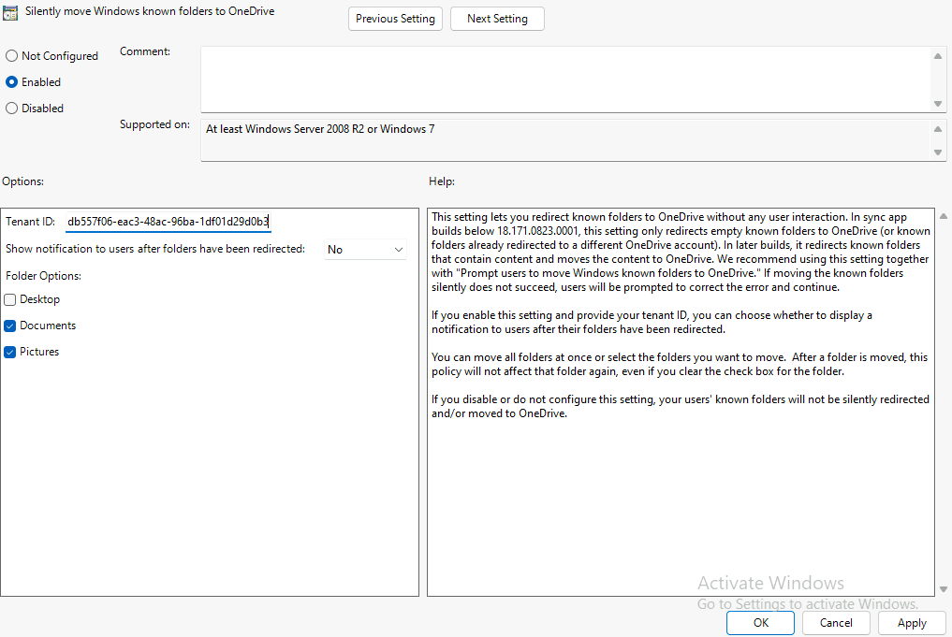Go to the Next Setting

[x=497, y=19]
